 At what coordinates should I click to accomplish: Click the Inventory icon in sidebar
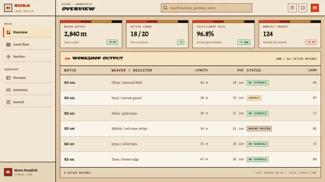pos(8,90)
